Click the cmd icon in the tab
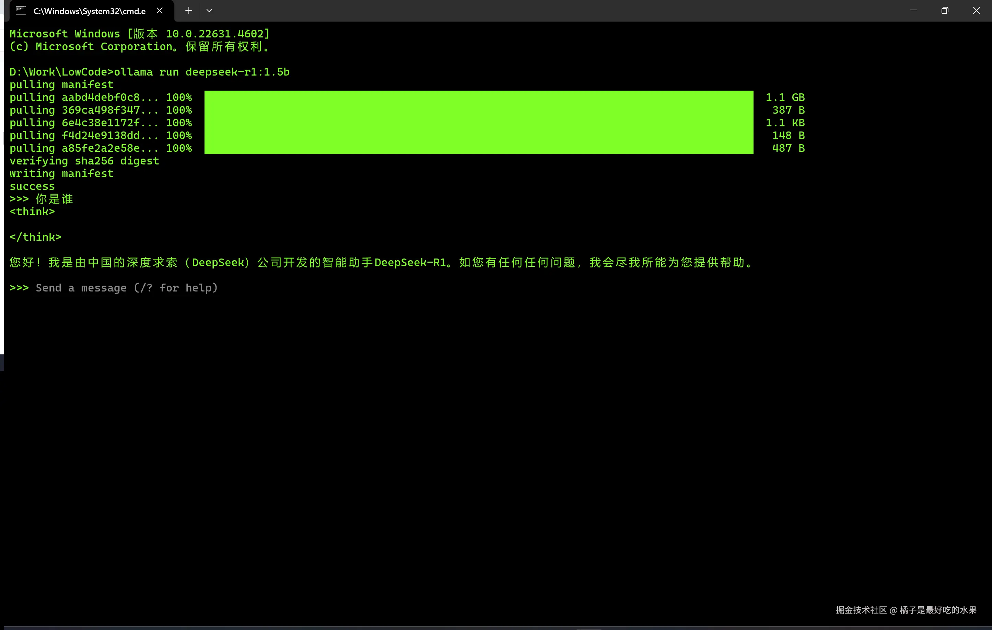 (21, 11)
